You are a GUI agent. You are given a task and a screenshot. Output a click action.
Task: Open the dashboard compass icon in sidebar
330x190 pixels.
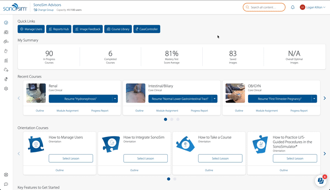[6, 23]
